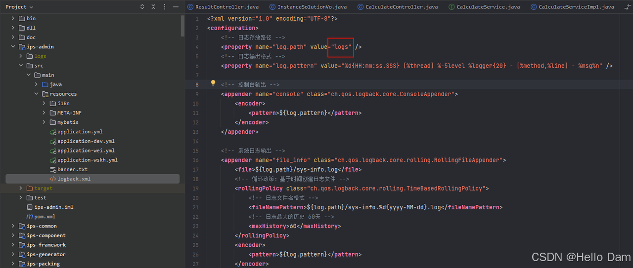633x268 pixels.
Task: Collapse the main folder chevron
Action: (x=29, y=75)
